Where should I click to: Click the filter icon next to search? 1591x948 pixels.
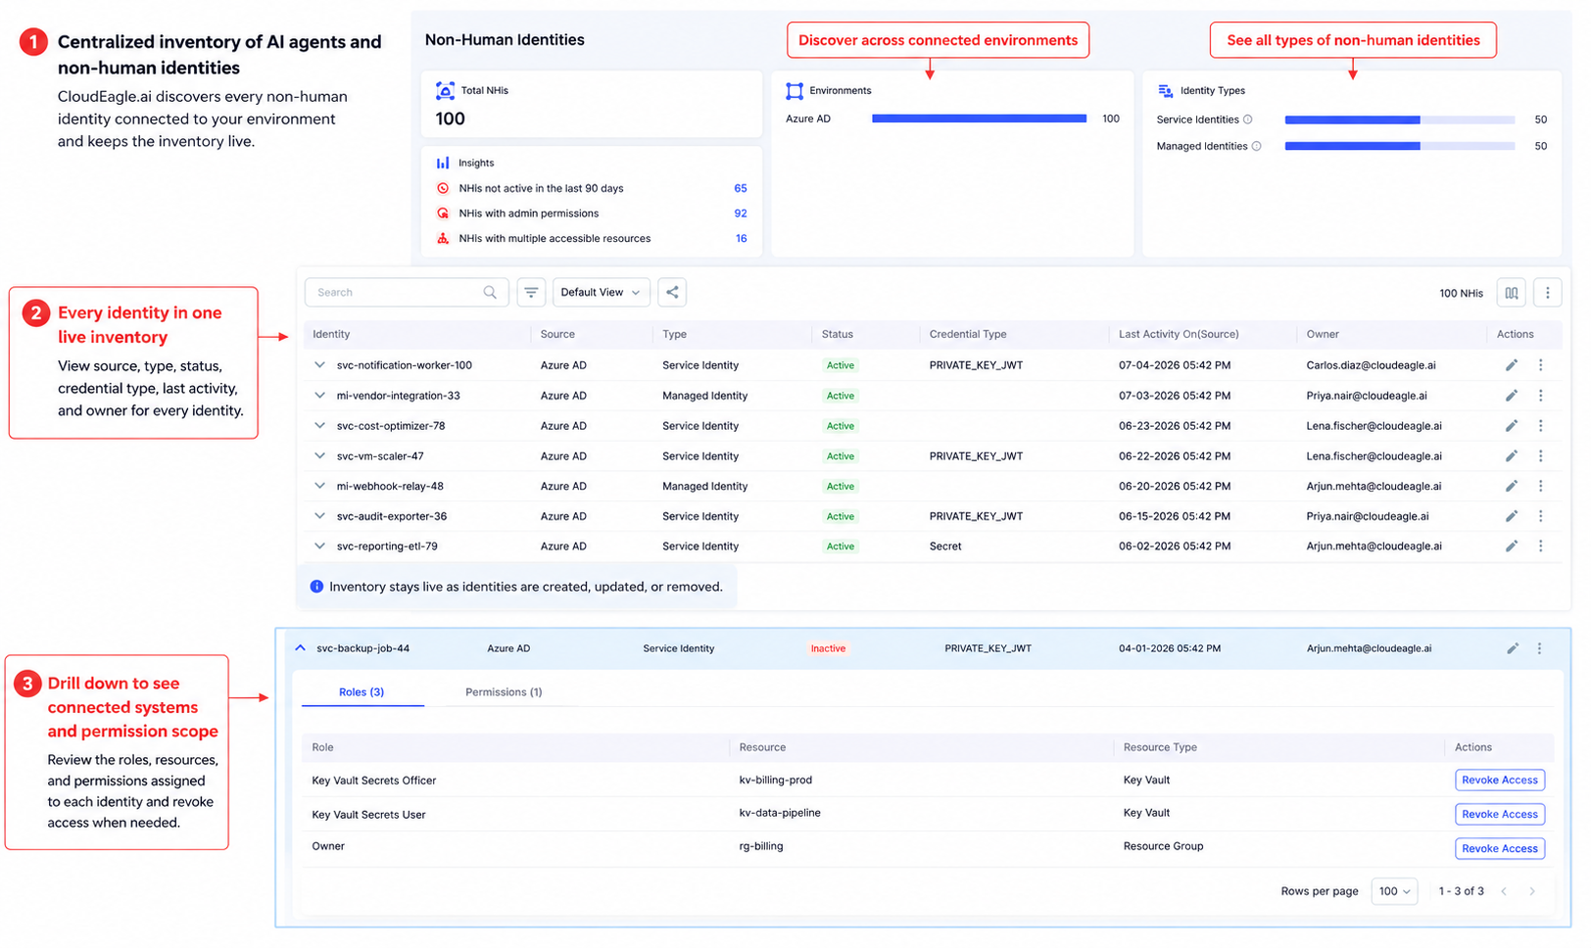pos(531,293)
